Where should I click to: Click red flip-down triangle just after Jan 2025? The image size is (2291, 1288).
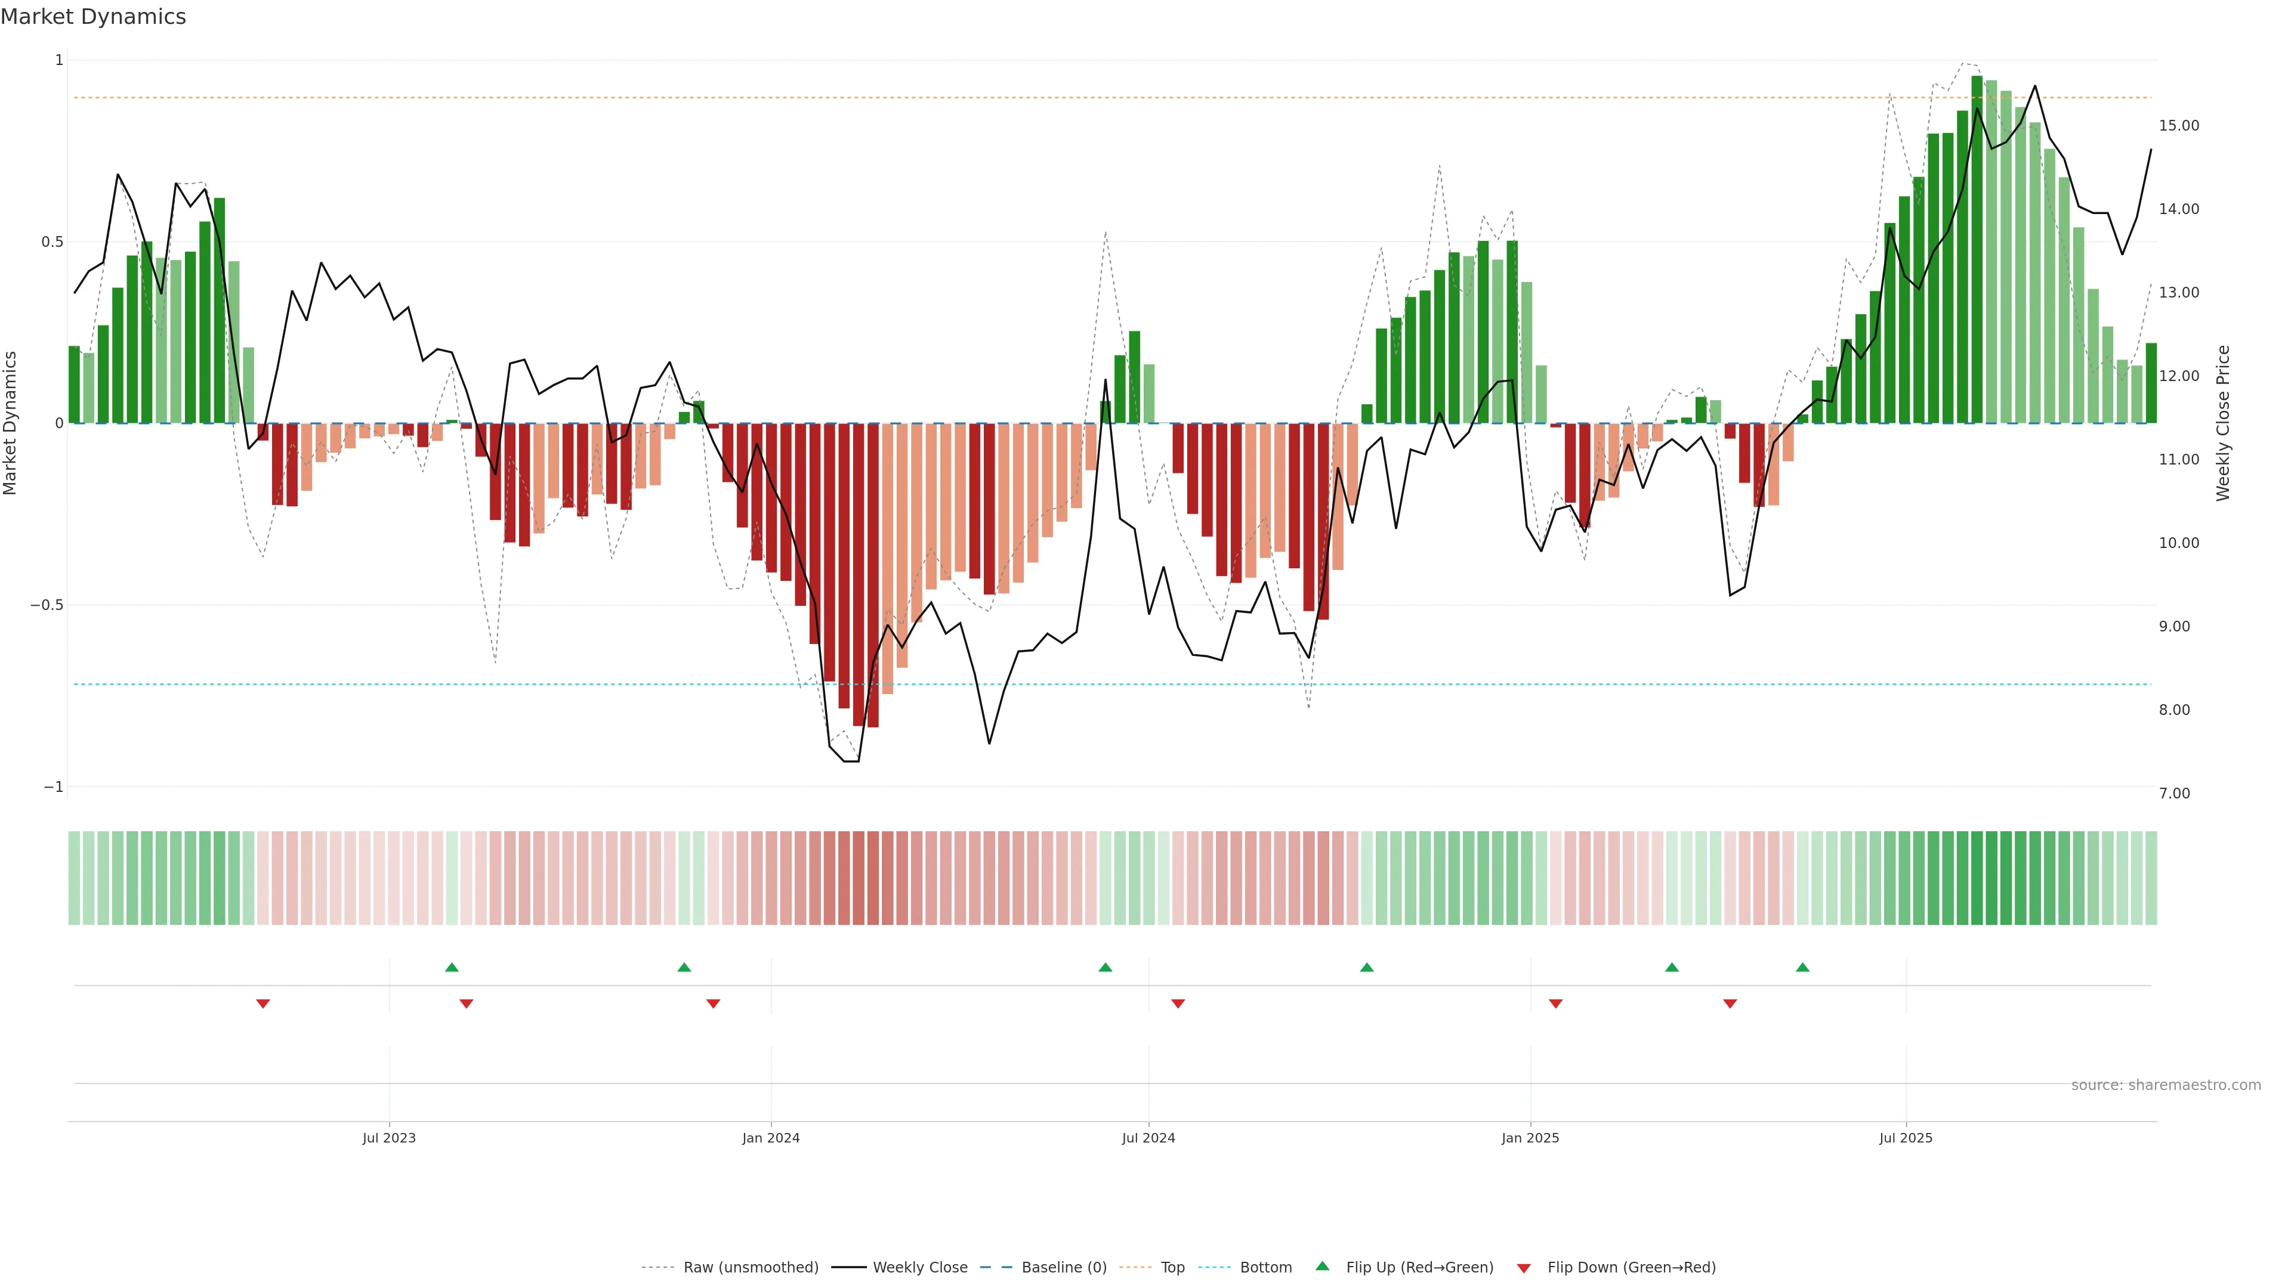1555,1004
